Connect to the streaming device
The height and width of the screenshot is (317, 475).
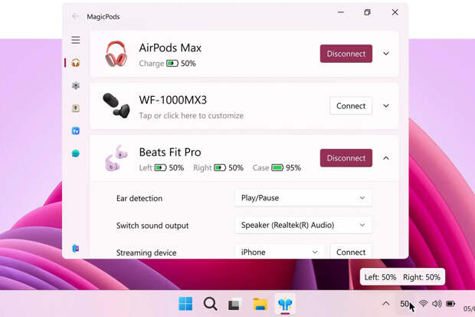point(351,252)
